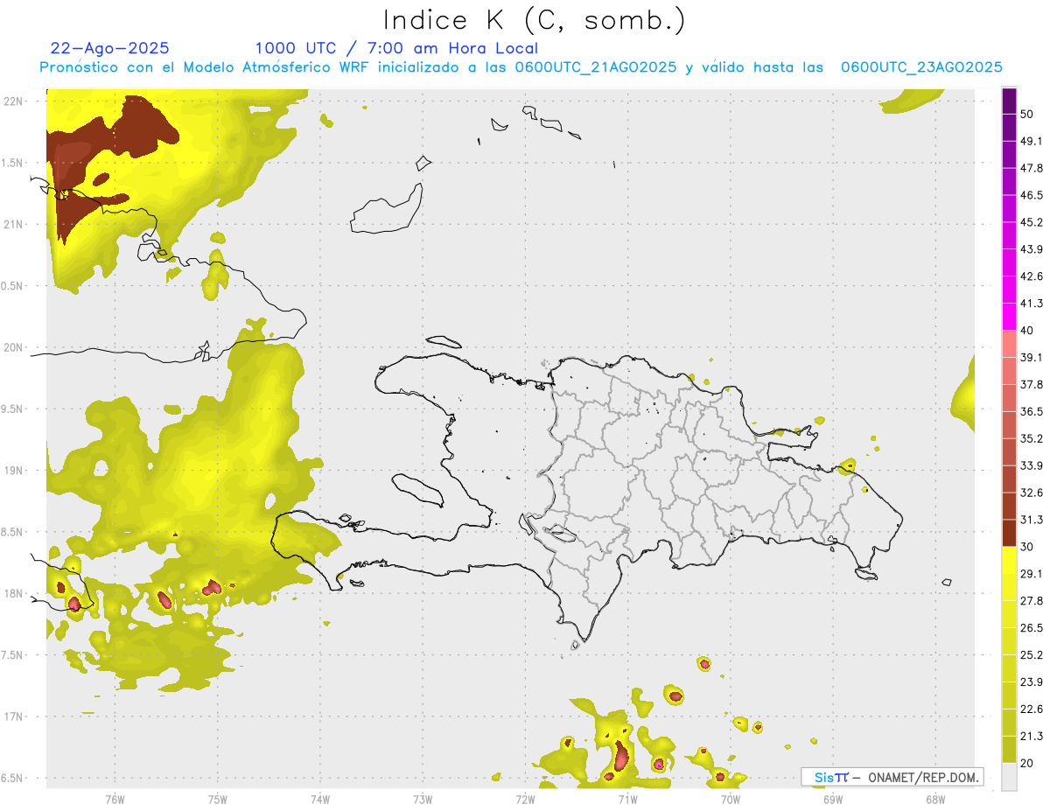The width and height of the screenshot is (1050, 811).
Task: Click the "35.2" legend value
Action: point(1032,438)
